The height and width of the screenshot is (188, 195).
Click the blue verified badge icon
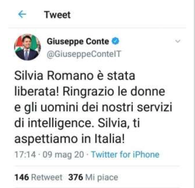115,41
